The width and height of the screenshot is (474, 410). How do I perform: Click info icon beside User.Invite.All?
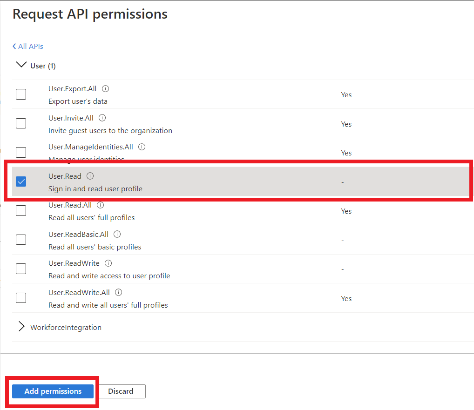102,118
